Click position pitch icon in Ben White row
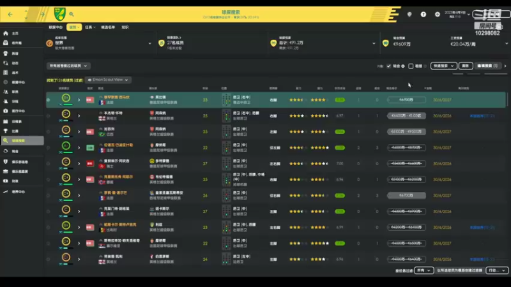The image size is (511, 287). (x=226, y=116)
